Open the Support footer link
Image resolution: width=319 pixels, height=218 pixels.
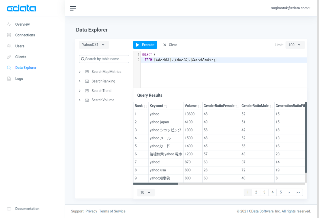click(77, 211)
